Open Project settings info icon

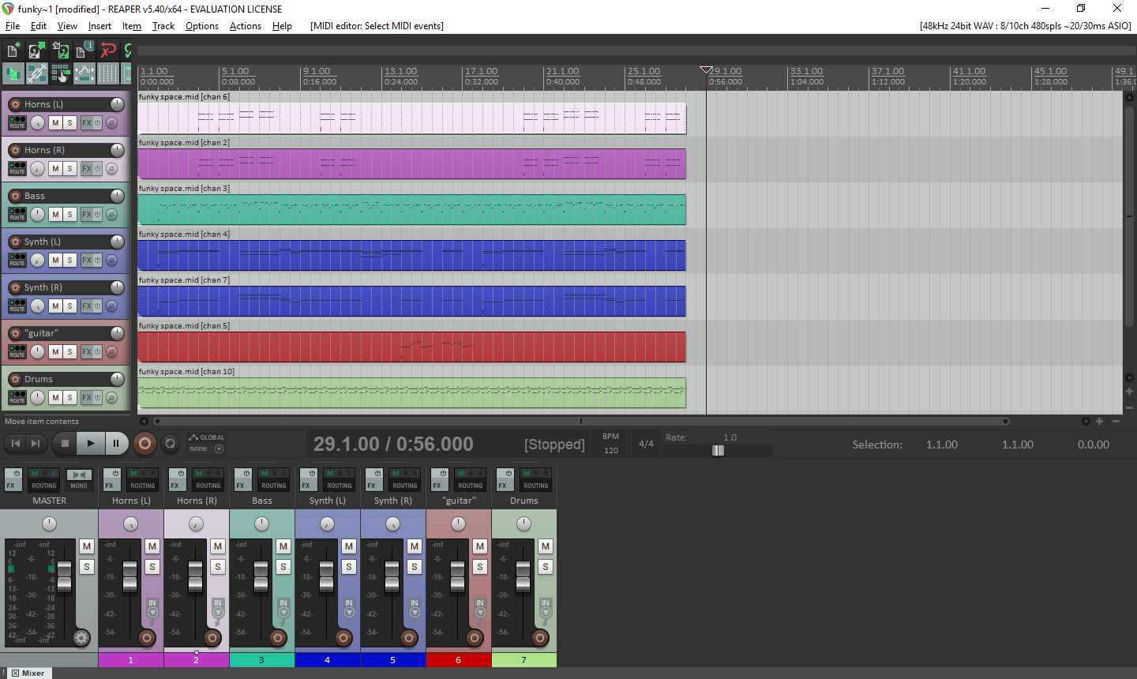point(84,51)
